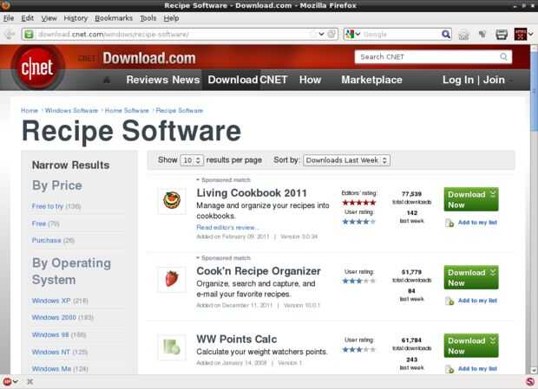The image size is (538, 389).
Task: Click the home icon in CNET navigation bar
Action: click(x=107, y=80)
